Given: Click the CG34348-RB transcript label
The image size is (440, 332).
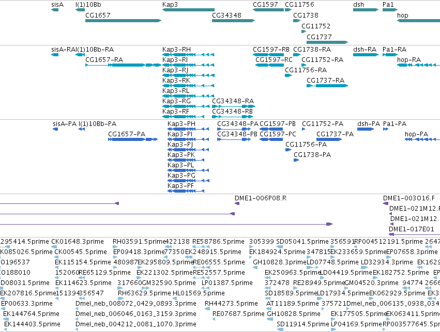Looking at the screenshot, I should pyautogui.click(x=232, y=111).
